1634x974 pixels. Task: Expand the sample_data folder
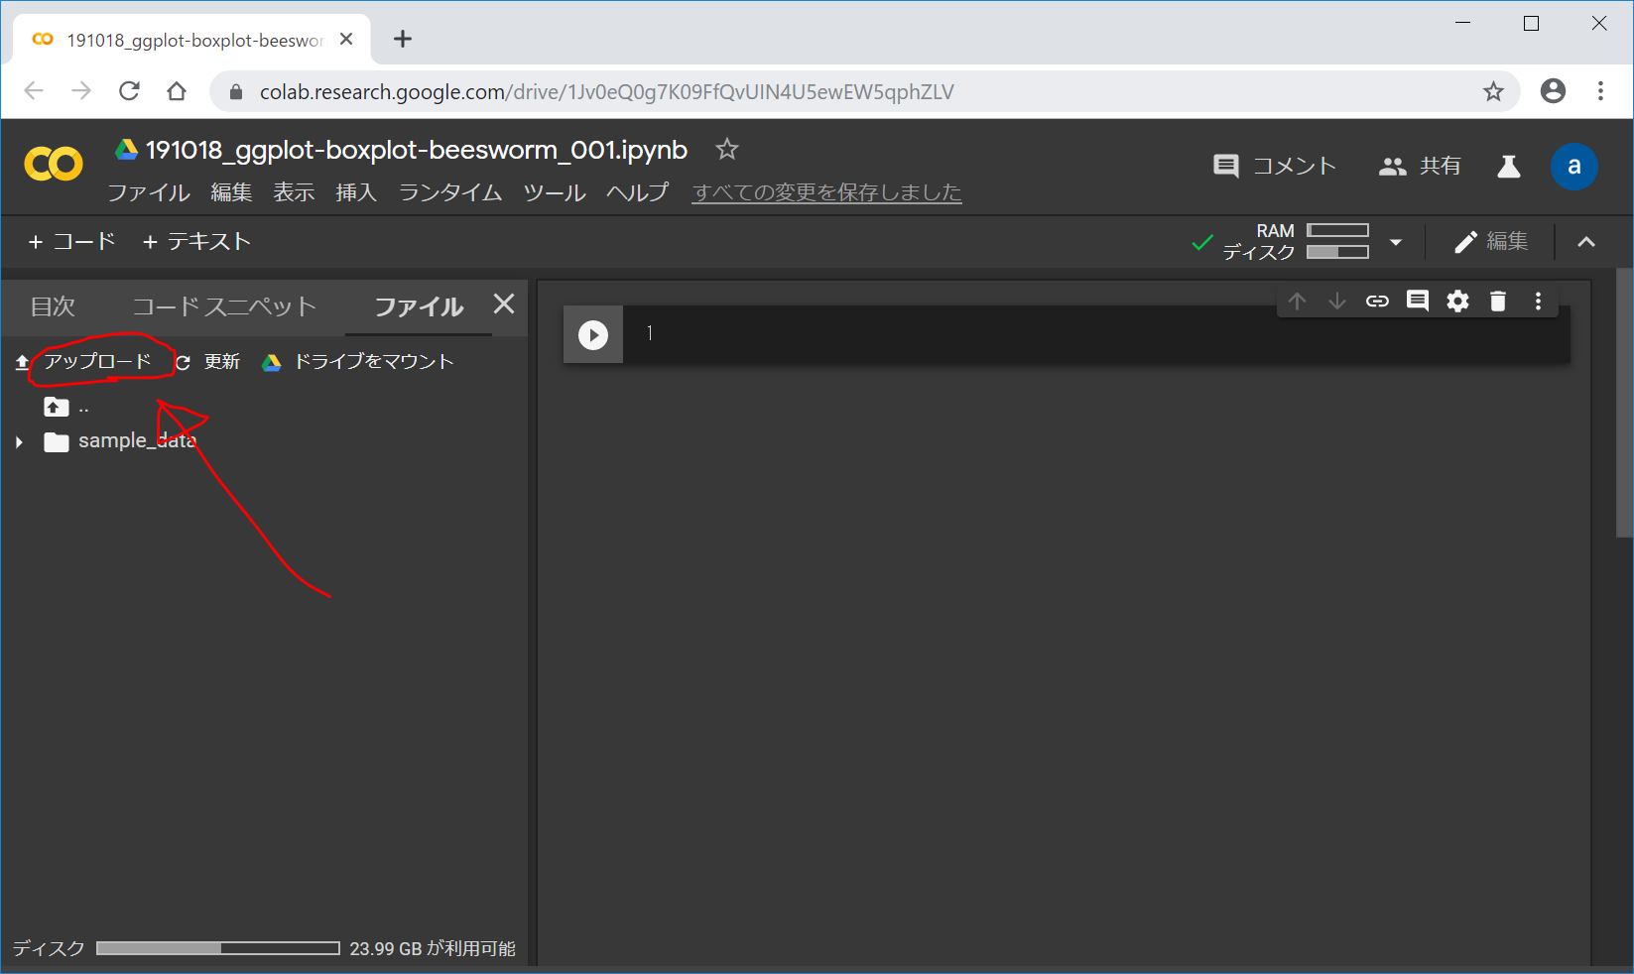(x=19, y=442)
